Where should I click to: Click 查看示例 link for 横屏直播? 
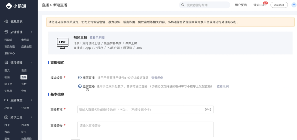(157, 78)
